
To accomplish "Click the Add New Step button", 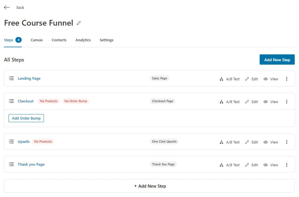I will click(x=277, y=59).
